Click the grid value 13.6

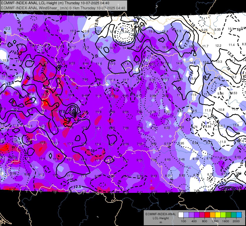236,125
